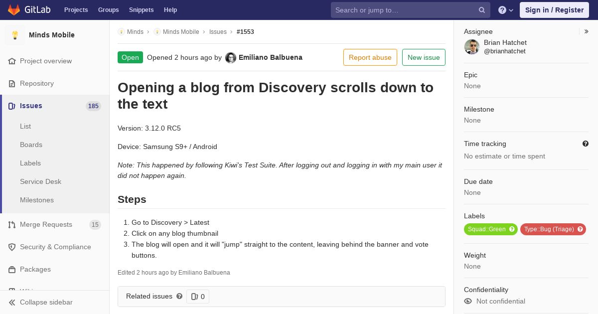Click the Time tracking help icon

(x=586, y=144)
